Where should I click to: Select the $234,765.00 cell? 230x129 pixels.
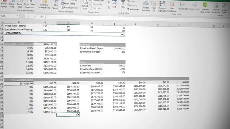[x=179, y=109]
